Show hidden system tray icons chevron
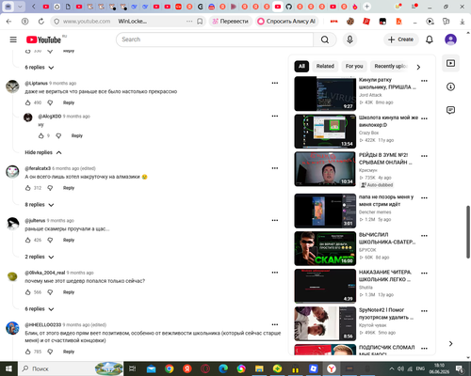This screenshot has width=471, height=376. coord(392,368)
